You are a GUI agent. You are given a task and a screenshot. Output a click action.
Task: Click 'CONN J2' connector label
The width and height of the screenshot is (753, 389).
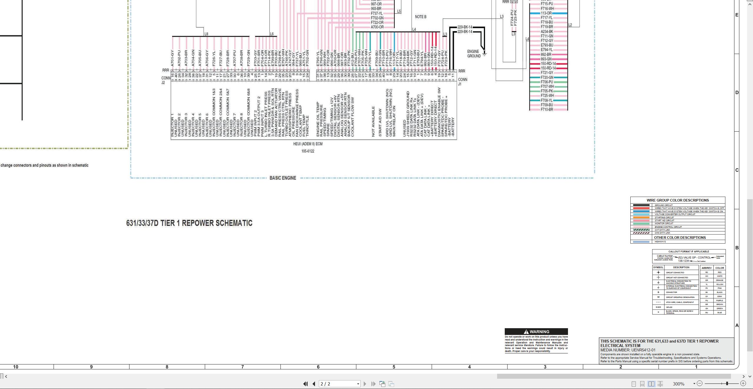(x=166, y=80)
